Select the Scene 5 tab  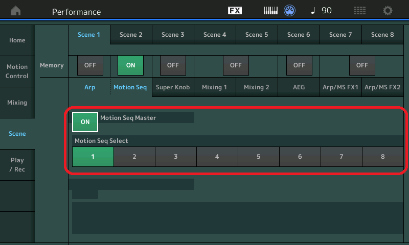coord(257,35)
